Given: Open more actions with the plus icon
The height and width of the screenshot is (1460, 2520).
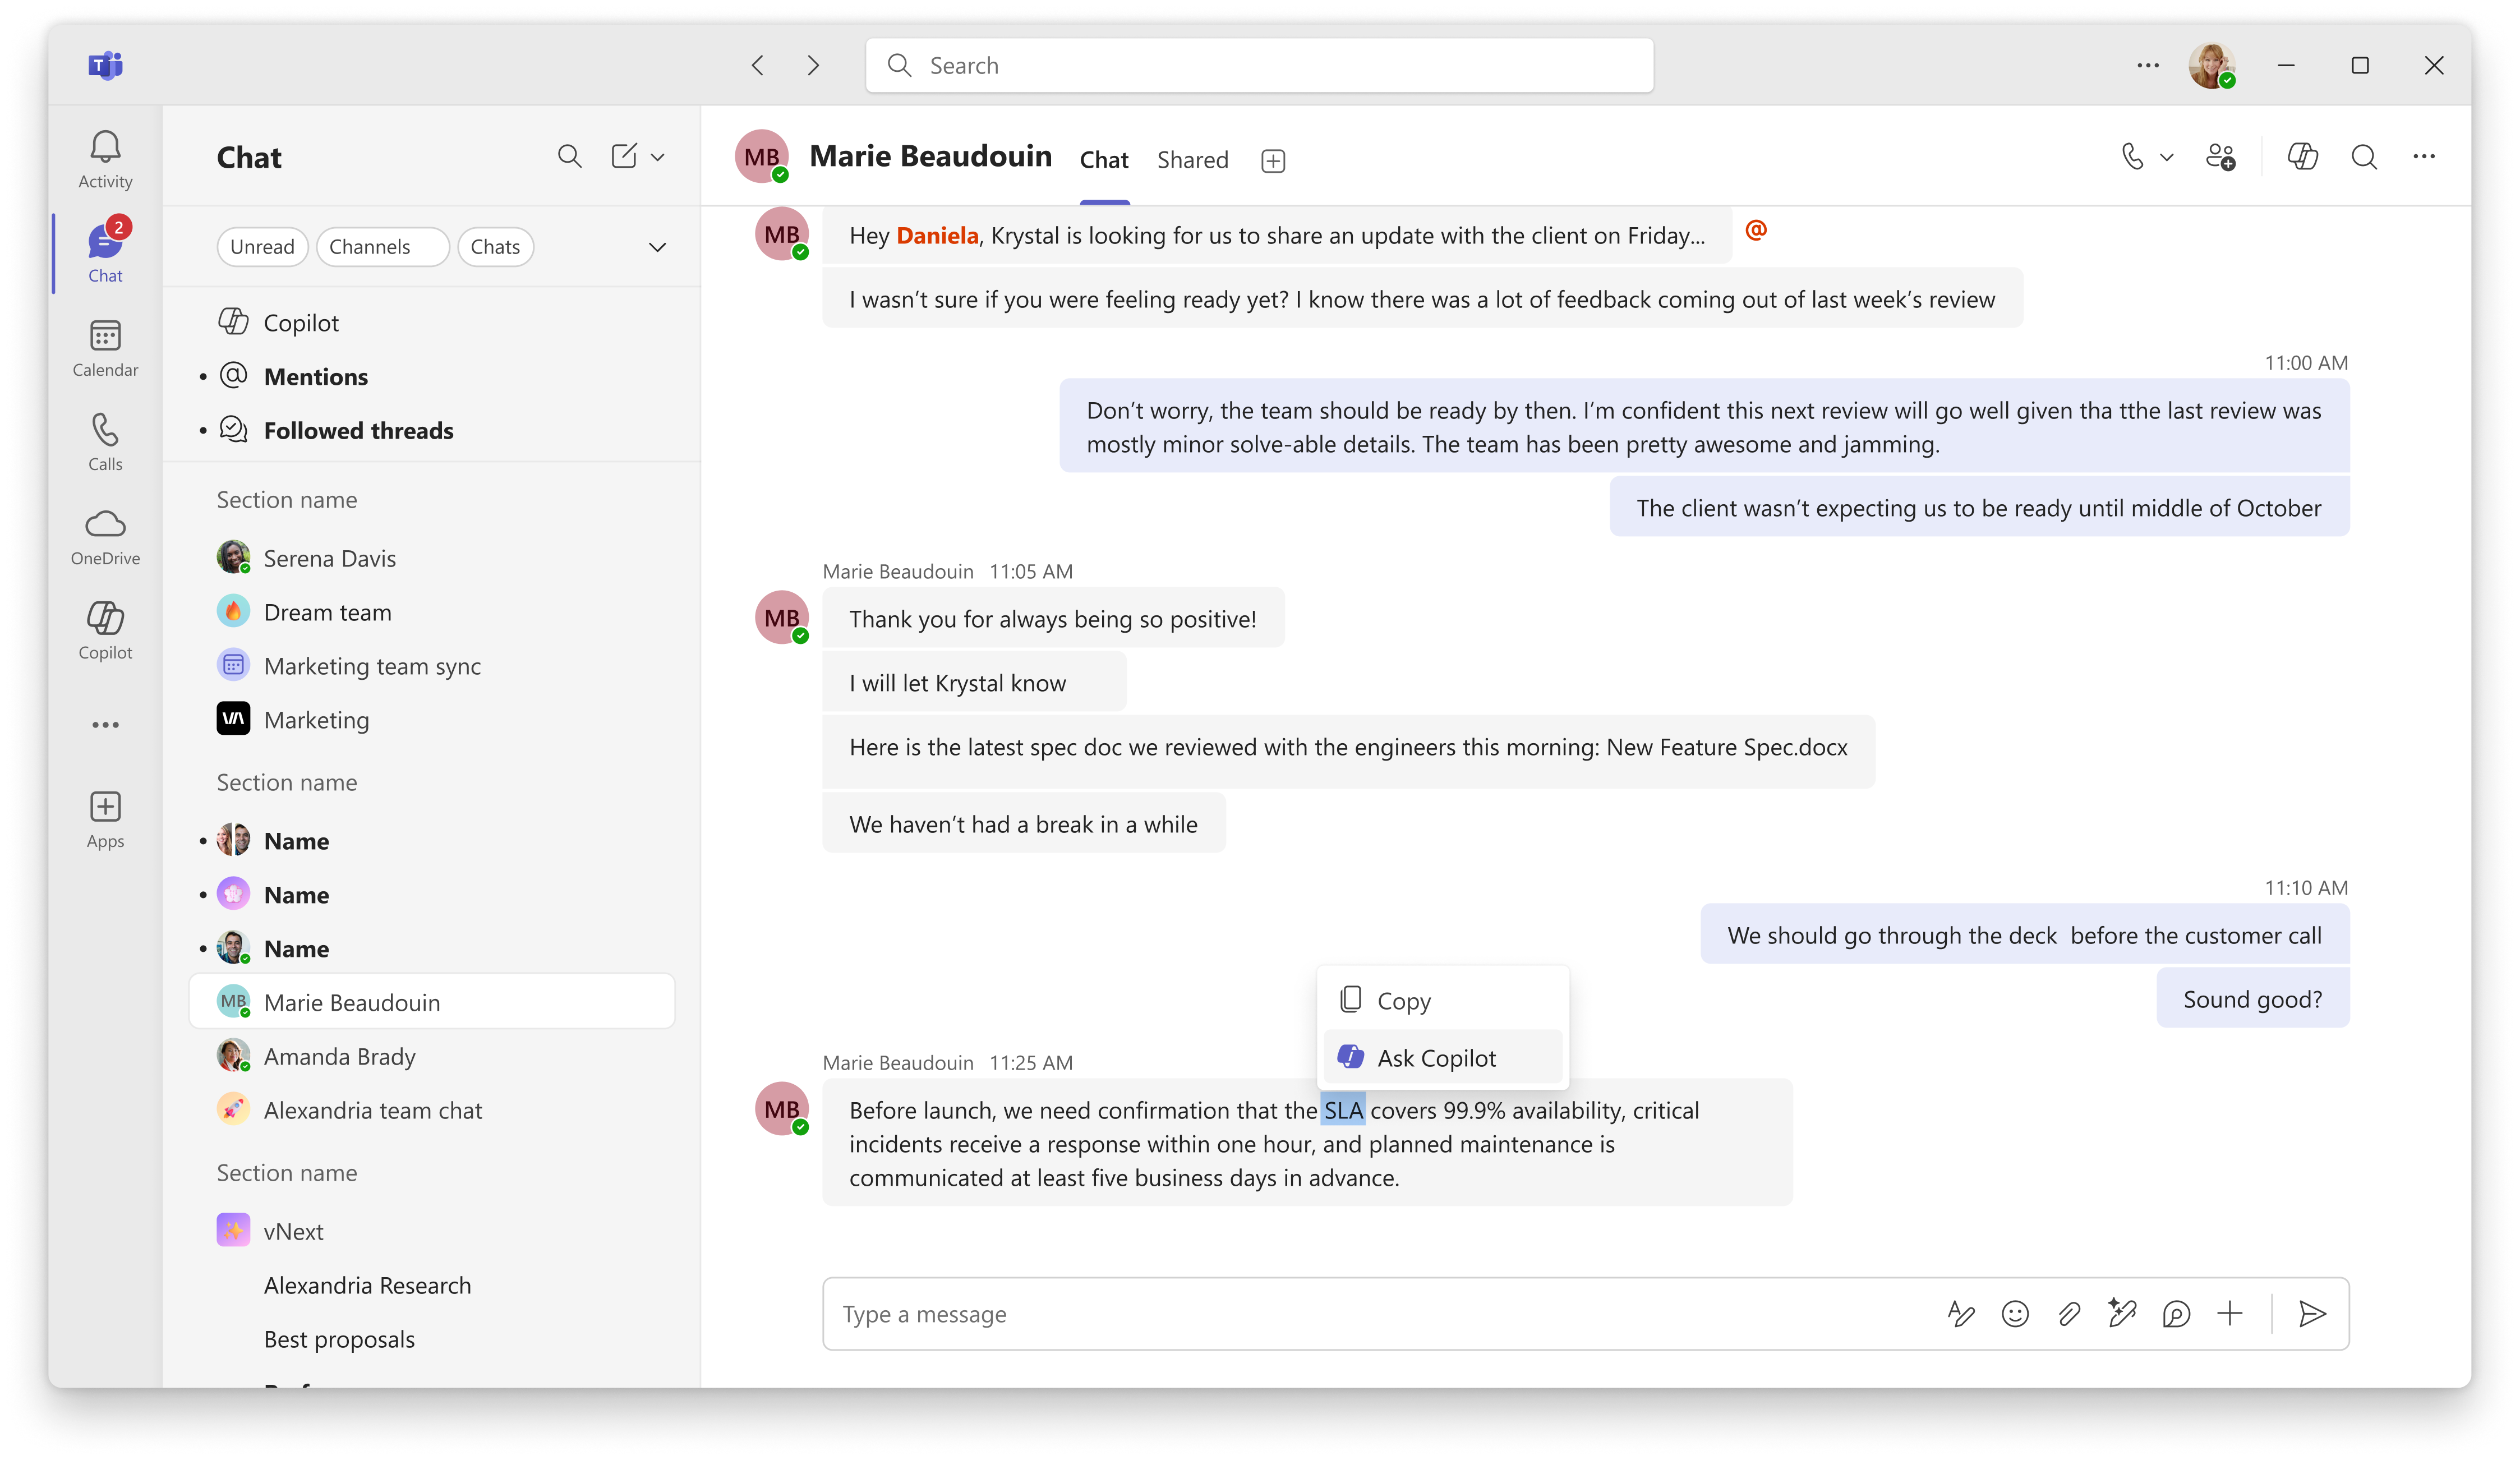Looking at the screenshot, I should pos(2230,1314).
